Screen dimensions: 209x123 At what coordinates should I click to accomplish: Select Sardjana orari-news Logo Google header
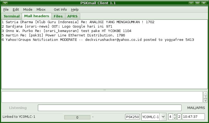[57, 26]
